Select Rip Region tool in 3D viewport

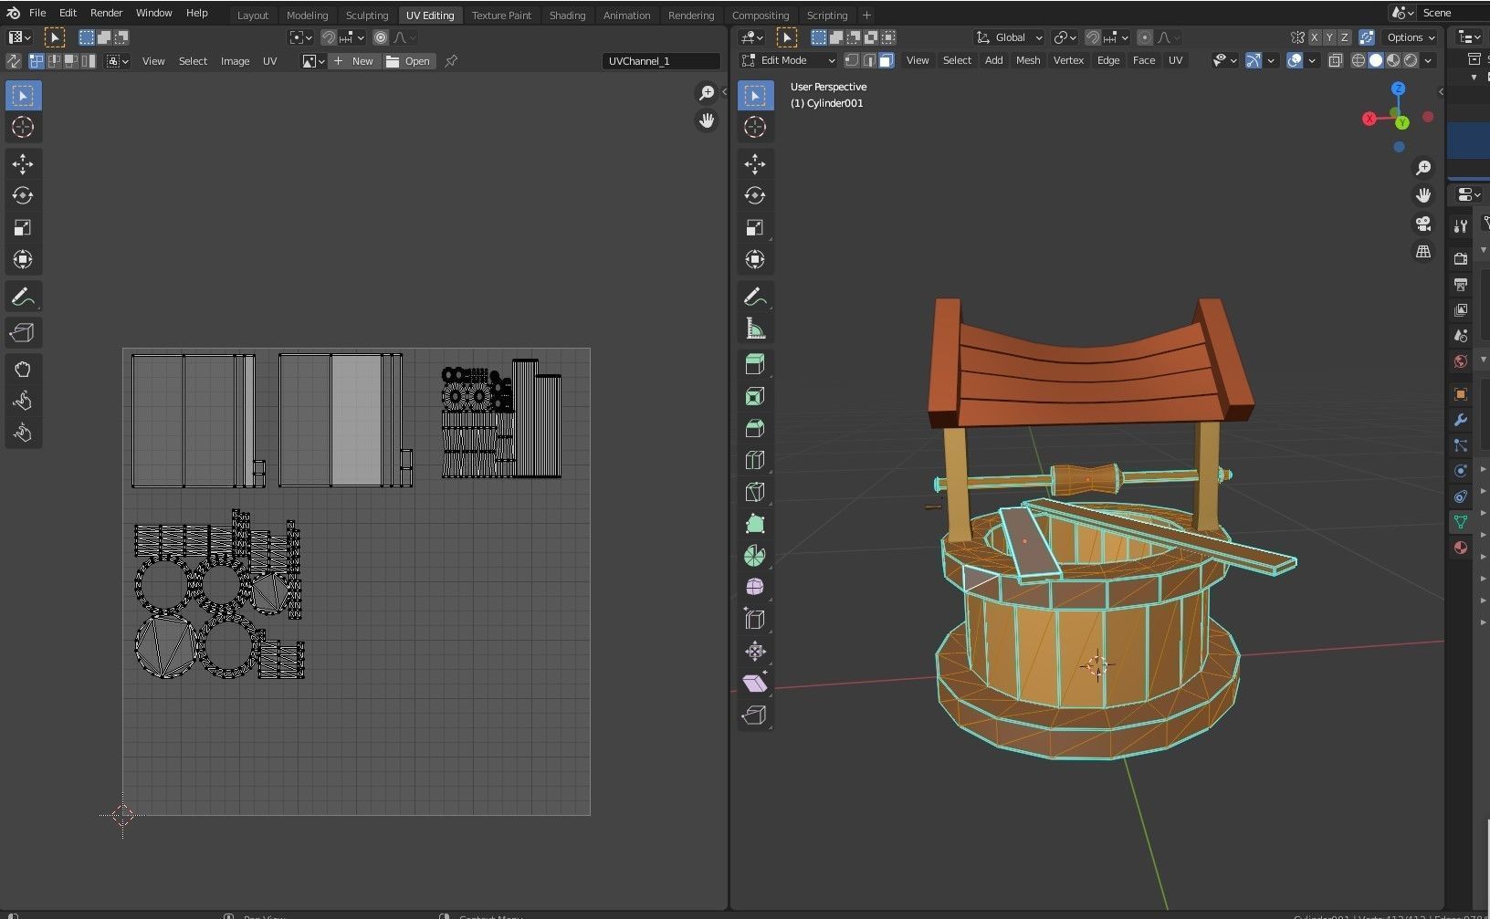click(755, 715)
